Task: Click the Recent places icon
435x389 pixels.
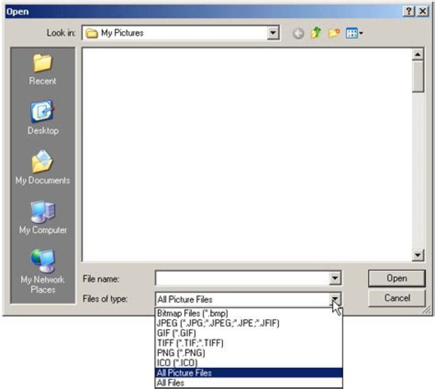Action: click(43, 64)
